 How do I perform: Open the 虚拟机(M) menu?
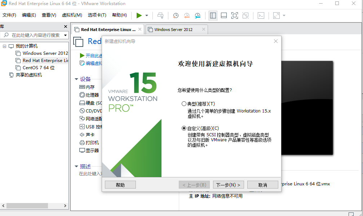[x=72, y=15]
